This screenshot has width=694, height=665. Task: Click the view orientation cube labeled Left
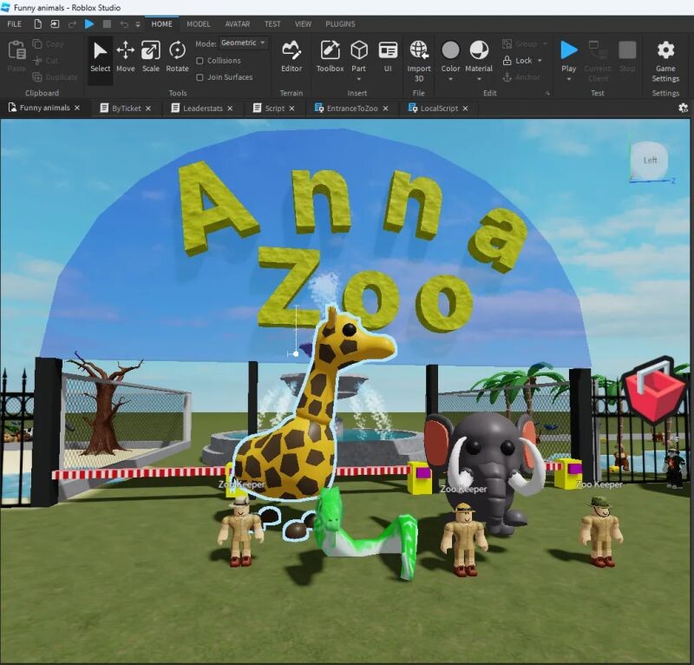pyautogui.click(x=650, y=161)
